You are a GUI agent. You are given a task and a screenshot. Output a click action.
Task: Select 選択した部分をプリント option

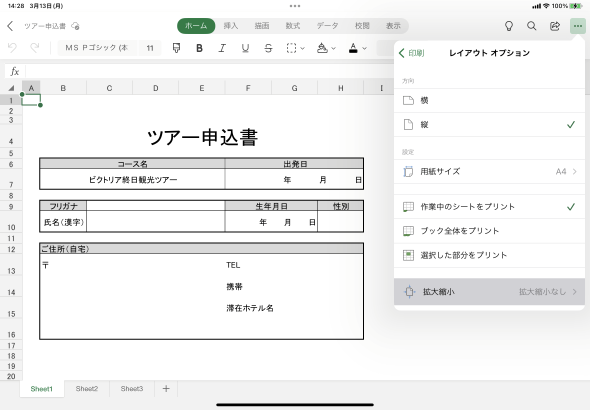pos(489,255)
